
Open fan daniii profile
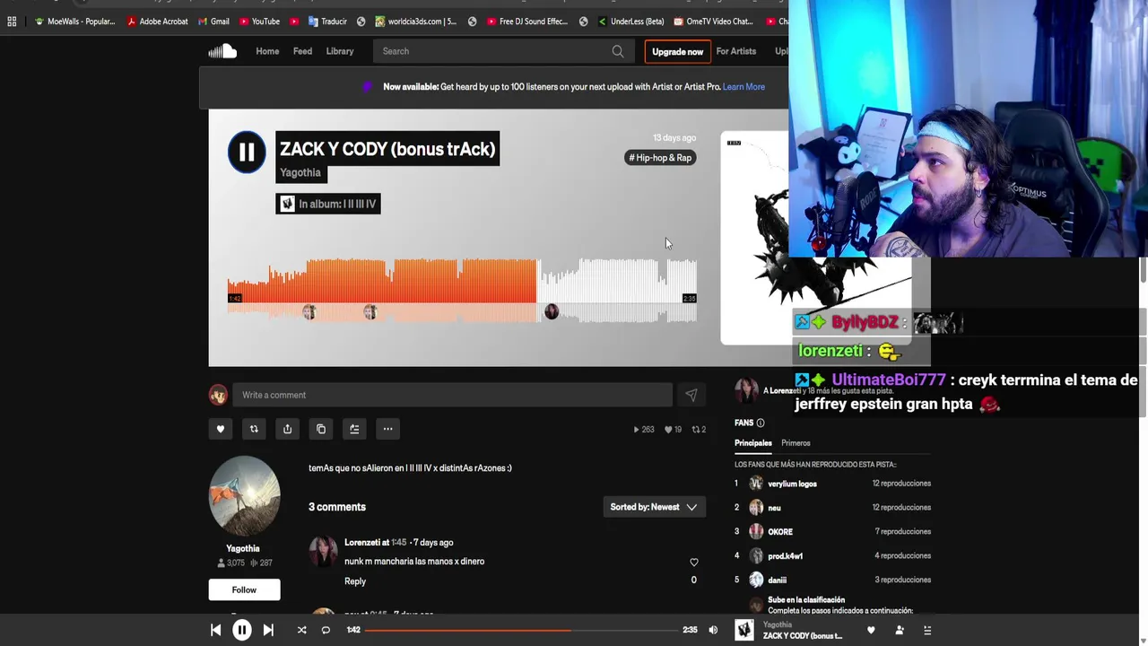click(x=777, y=581)
